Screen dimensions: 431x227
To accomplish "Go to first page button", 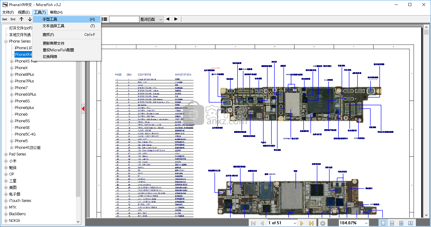I will click(254, 223).
